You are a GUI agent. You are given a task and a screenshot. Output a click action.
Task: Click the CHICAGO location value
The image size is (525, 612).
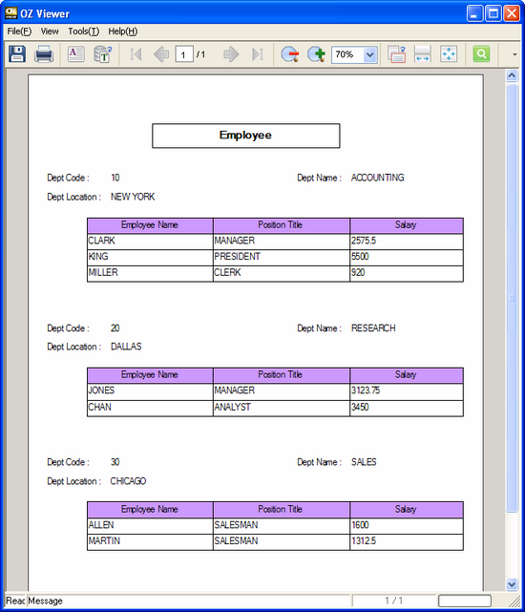point(128,481)
